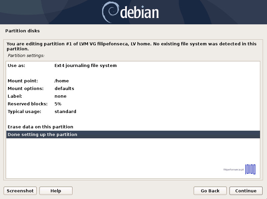Image resolution: width=267 pixels, height=199 pixels.
Task: Go Back to the previous step
Action: (210, 191)
